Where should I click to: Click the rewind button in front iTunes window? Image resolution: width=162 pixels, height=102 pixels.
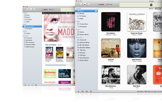coord(81,5)
